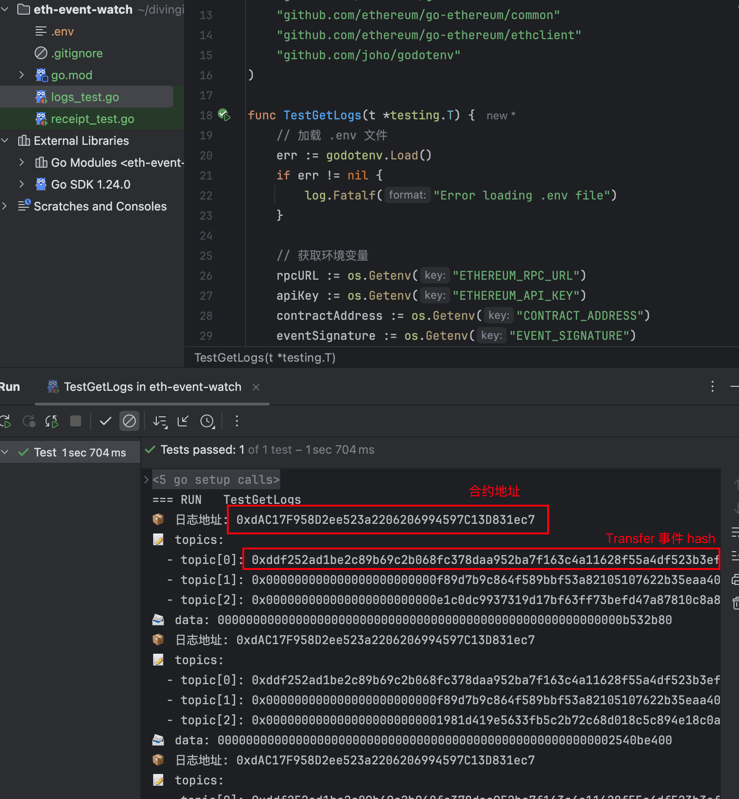
Task: Open test history clock icon
Action: point(208,421)
